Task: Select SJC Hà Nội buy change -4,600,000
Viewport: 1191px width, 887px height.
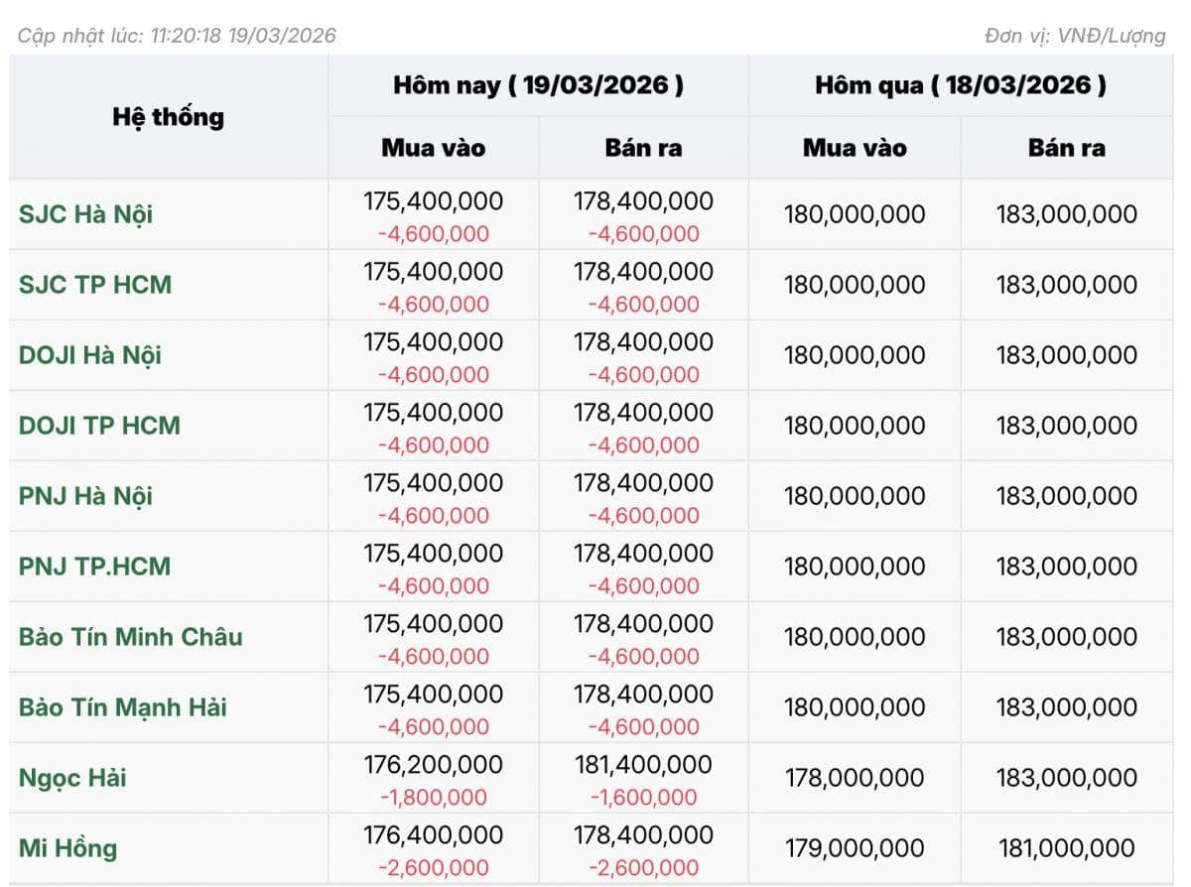Action: (x=434, y=234)
